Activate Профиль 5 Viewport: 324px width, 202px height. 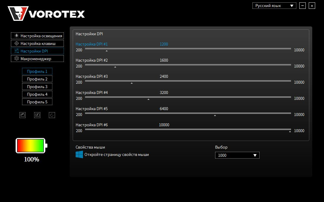37,102
